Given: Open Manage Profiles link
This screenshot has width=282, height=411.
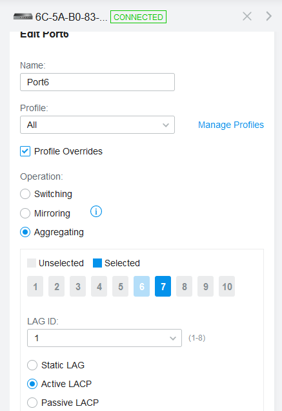Looking at the screenshot, I should [230, 125].
